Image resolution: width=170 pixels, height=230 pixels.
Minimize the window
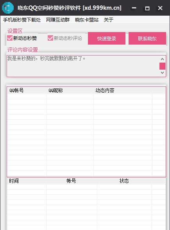(134, 8)
